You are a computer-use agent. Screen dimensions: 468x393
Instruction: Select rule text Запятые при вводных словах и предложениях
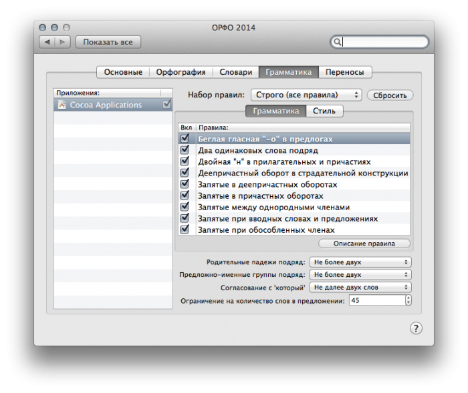288,218
